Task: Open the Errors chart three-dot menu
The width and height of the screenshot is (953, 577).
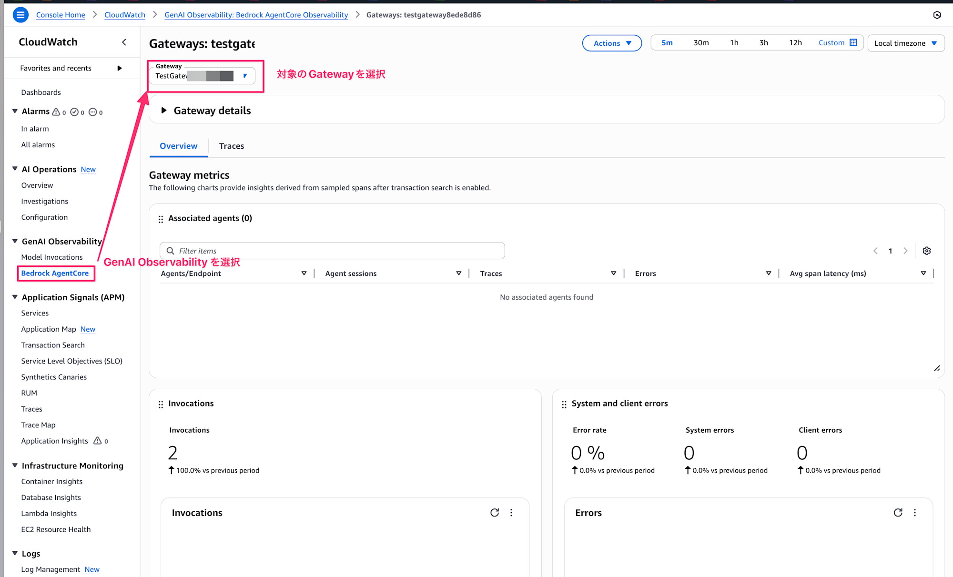Action: click(915, 513)
